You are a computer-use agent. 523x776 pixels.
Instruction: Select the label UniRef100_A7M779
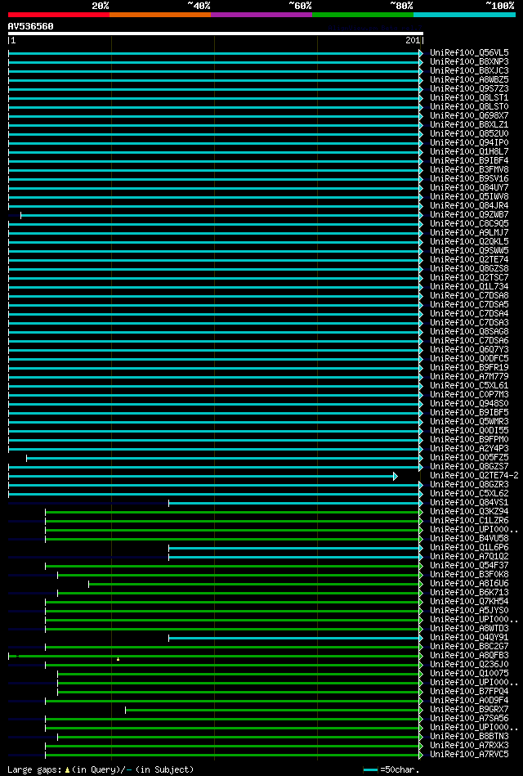(x=470, y=377)
